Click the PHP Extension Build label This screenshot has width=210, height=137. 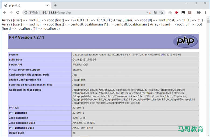click(22, 128)
